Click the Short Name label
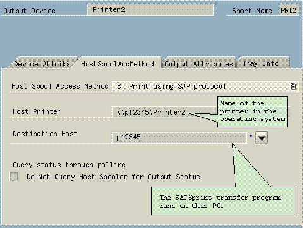This screenshot has width=303, height=228. (252, 11)
